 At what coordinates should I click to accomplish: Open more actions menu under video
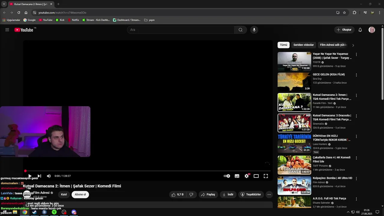tap(269, 194)
